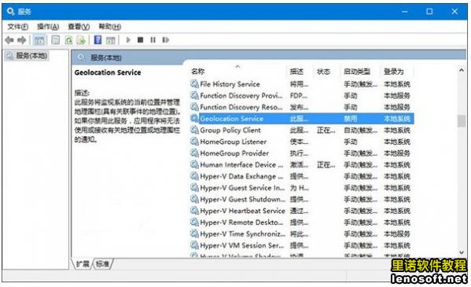The image size is (471, 287).
Task: Click the gear icon beside Geolocation Service row
Action: [x=195, y=119]
